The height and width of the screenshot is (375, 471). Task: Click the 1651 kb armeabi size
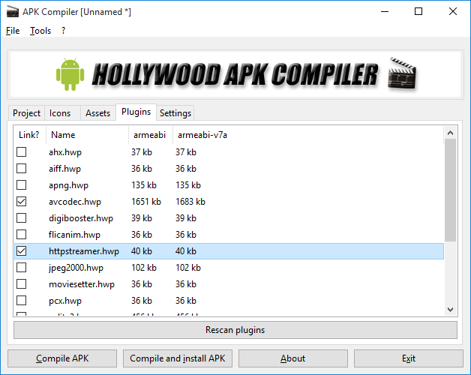[x=146, y=202]
